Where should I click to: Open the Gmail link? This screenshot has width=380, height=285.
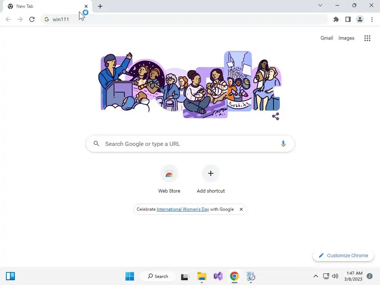[327, 38]
